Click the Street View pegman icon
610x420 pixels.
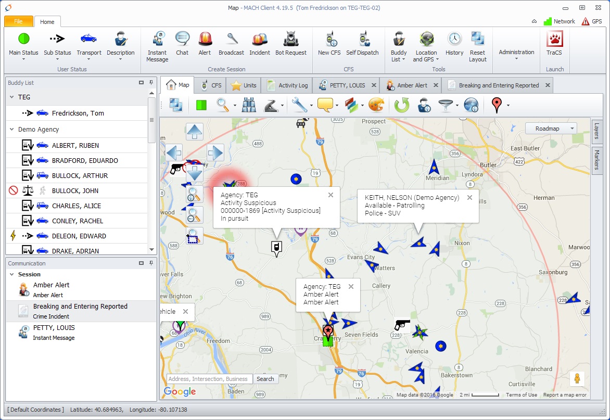click(x=577, y=378)
